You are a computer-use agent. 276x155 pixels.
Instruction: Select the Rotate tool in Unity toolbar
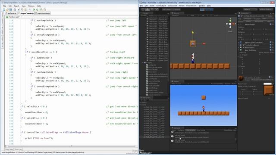(152, 9)
